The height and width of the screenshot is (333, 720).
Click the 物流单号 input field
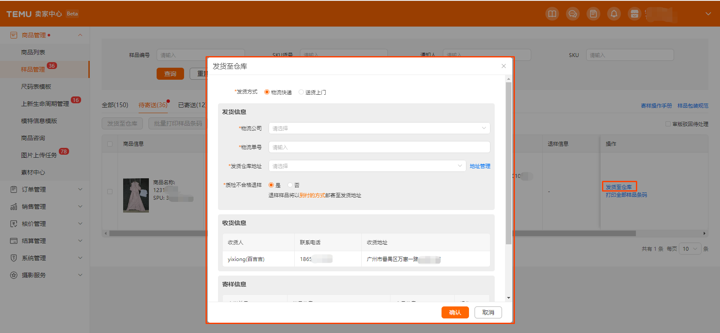click(379, 147)
